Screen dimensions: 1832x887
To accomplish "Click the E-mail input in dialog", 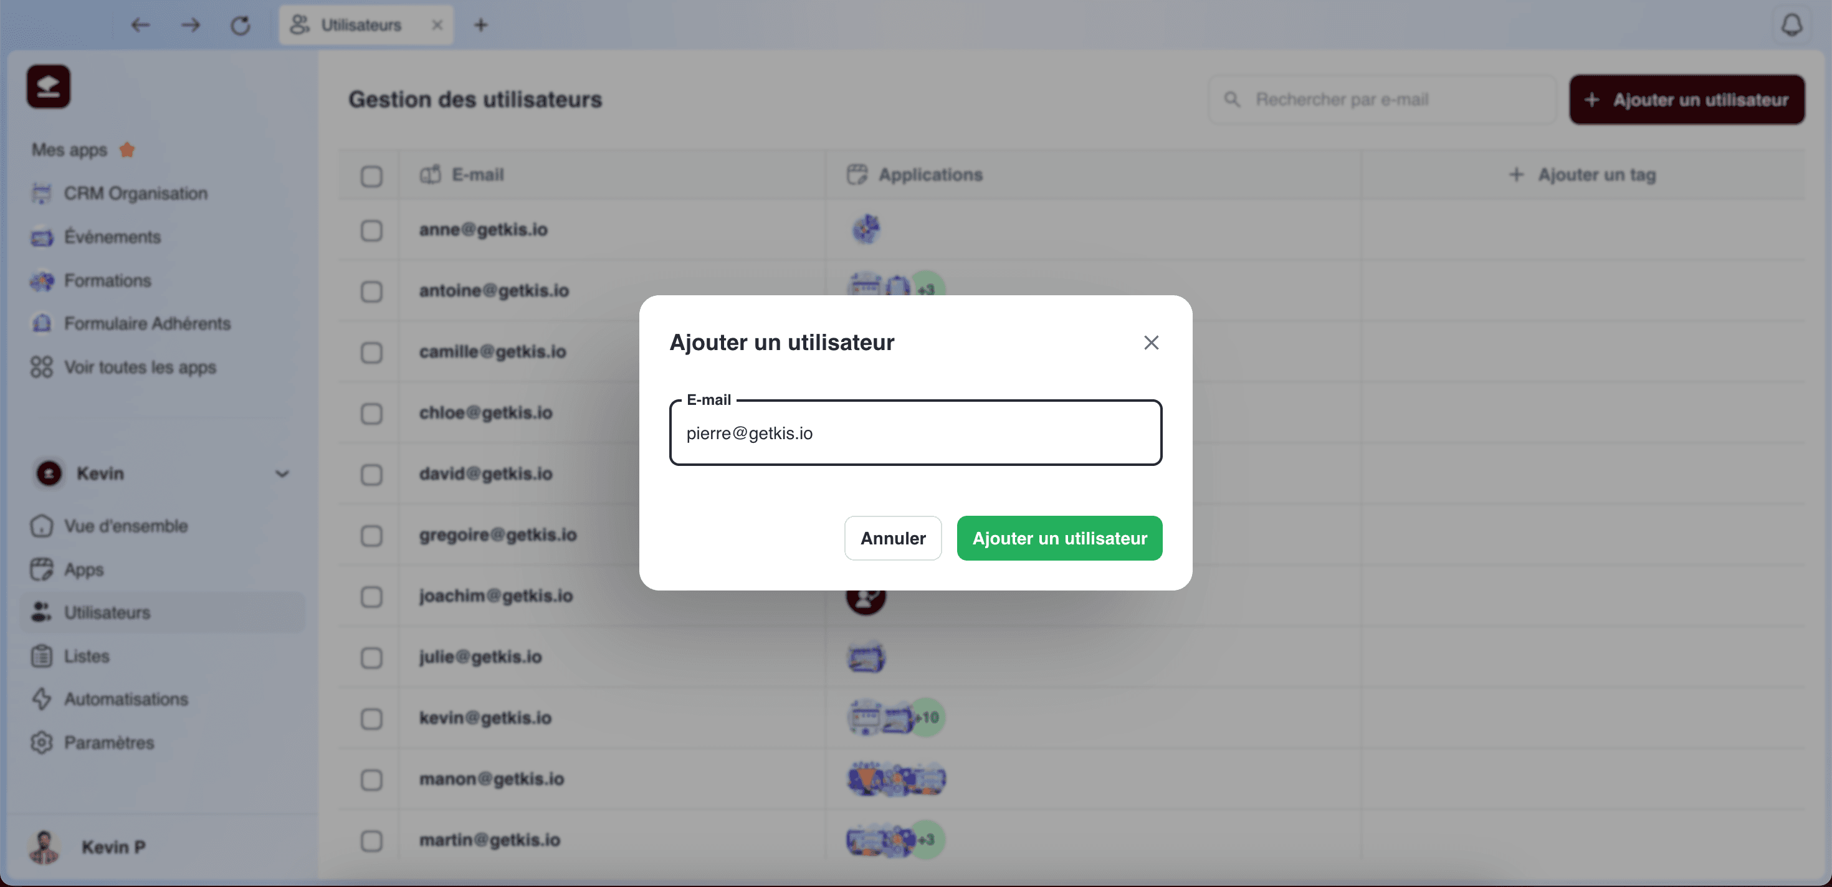I will [x=915, y=433].
